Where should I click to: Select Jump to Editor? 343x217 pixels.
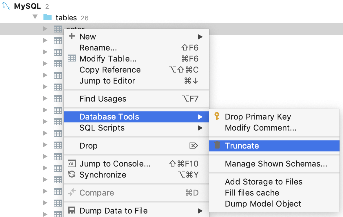[x=136, y=81]
